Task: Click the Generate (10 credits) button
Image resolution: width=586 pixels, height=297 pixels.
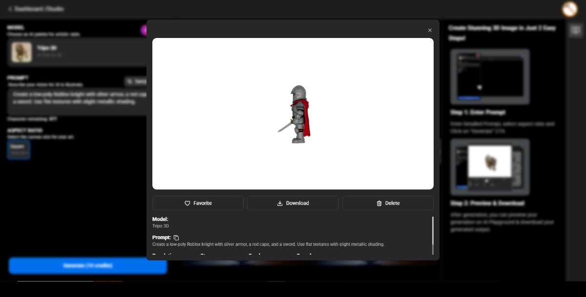Action: 87,266
